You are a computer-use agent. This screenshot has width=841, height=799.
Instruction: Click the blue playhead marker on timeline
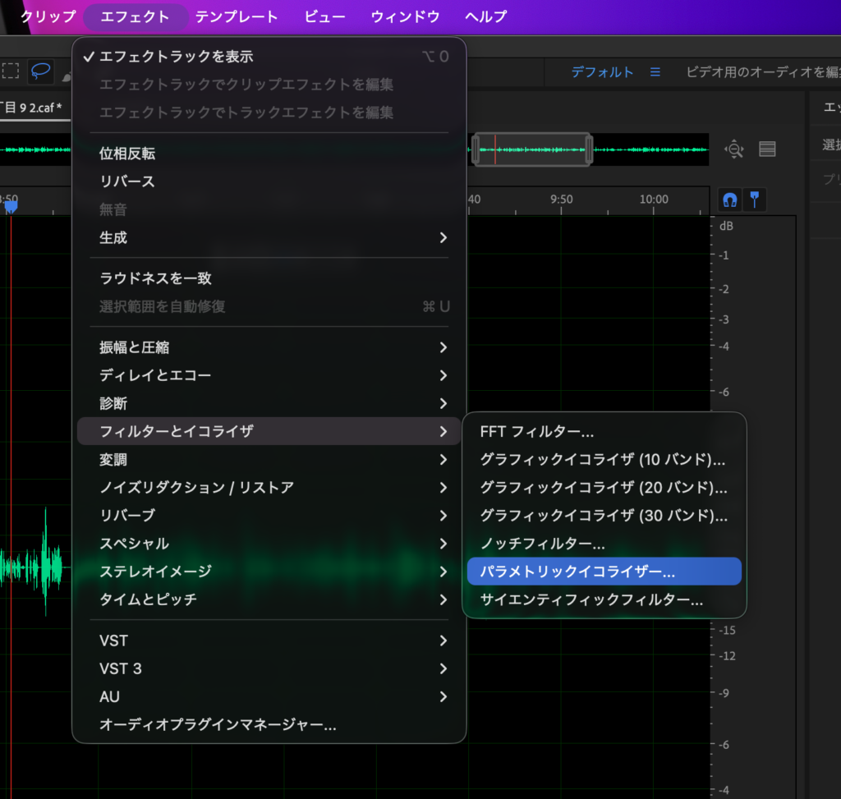point(11,207)
